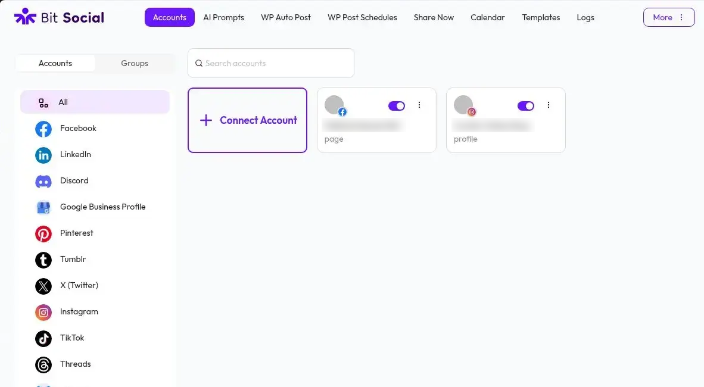Filter by X (Twitter) label text
Screen dimensions: 704x387
[x=79, y=286]
